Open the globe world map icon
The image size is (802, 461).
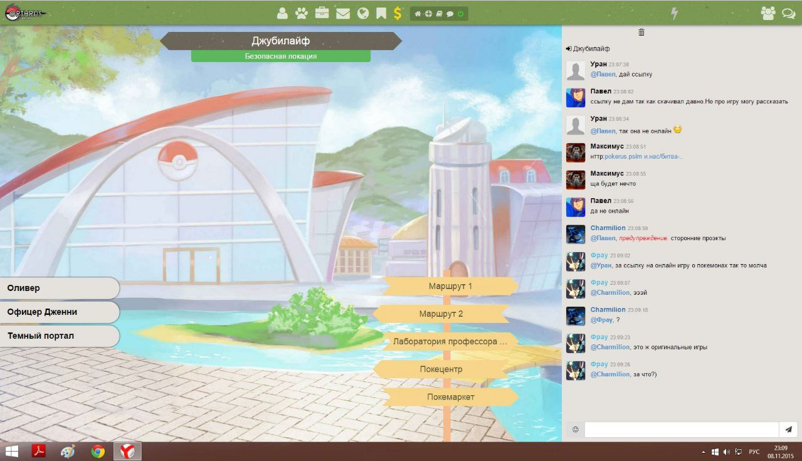363,13
